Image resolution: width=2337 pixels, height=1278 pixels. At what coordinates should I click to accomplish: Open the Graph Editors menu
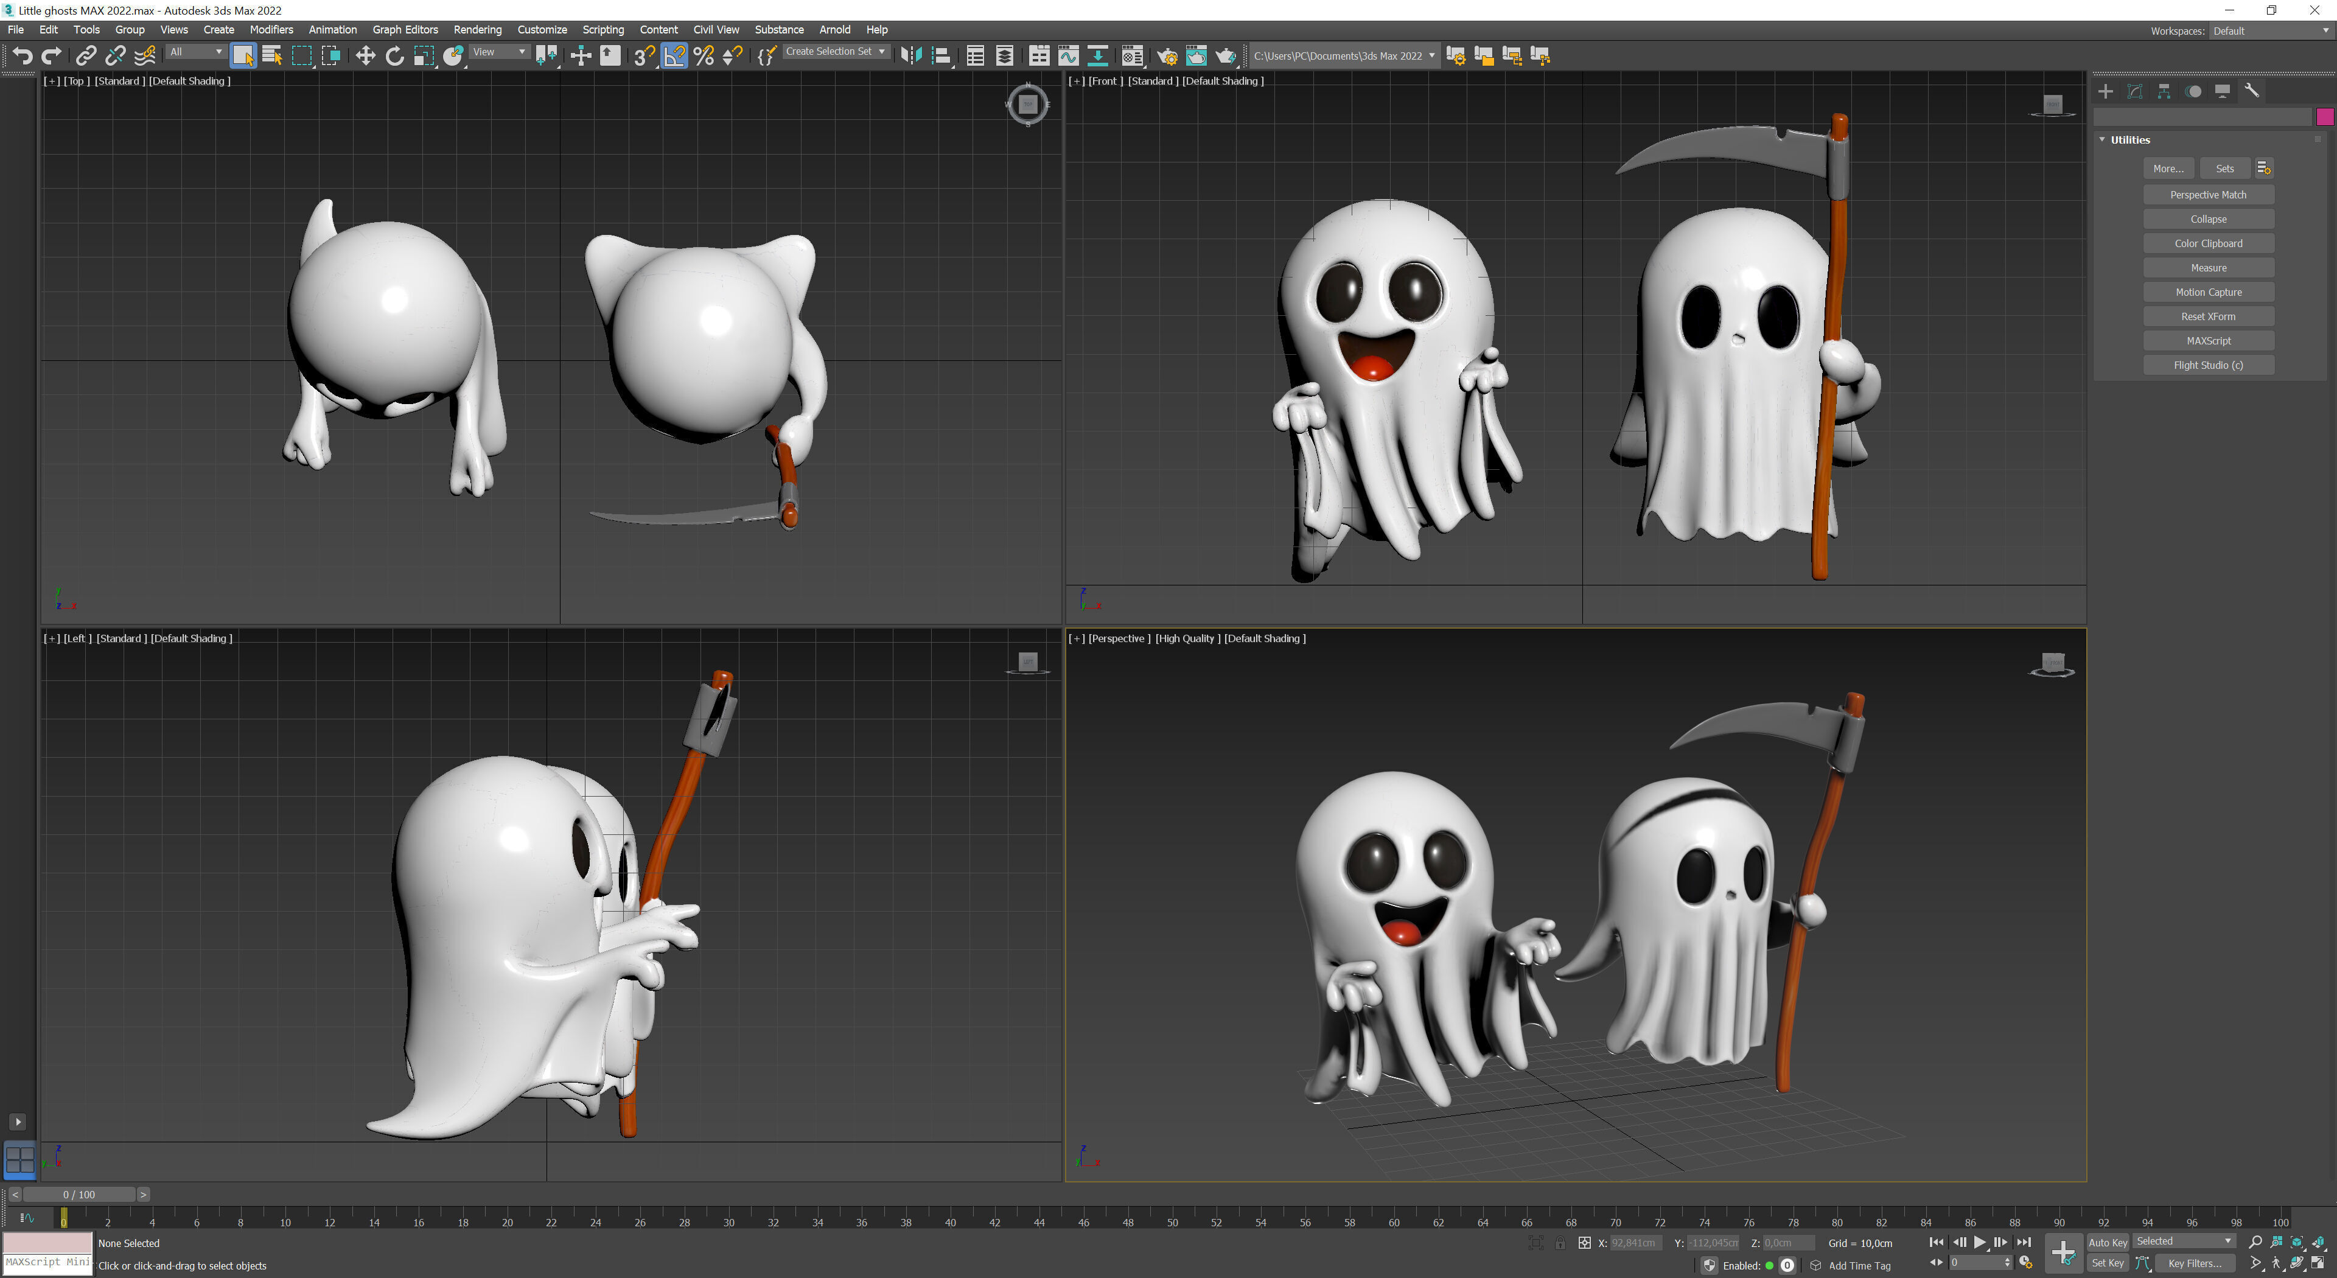pyautogui.click(x=405, y=30)
